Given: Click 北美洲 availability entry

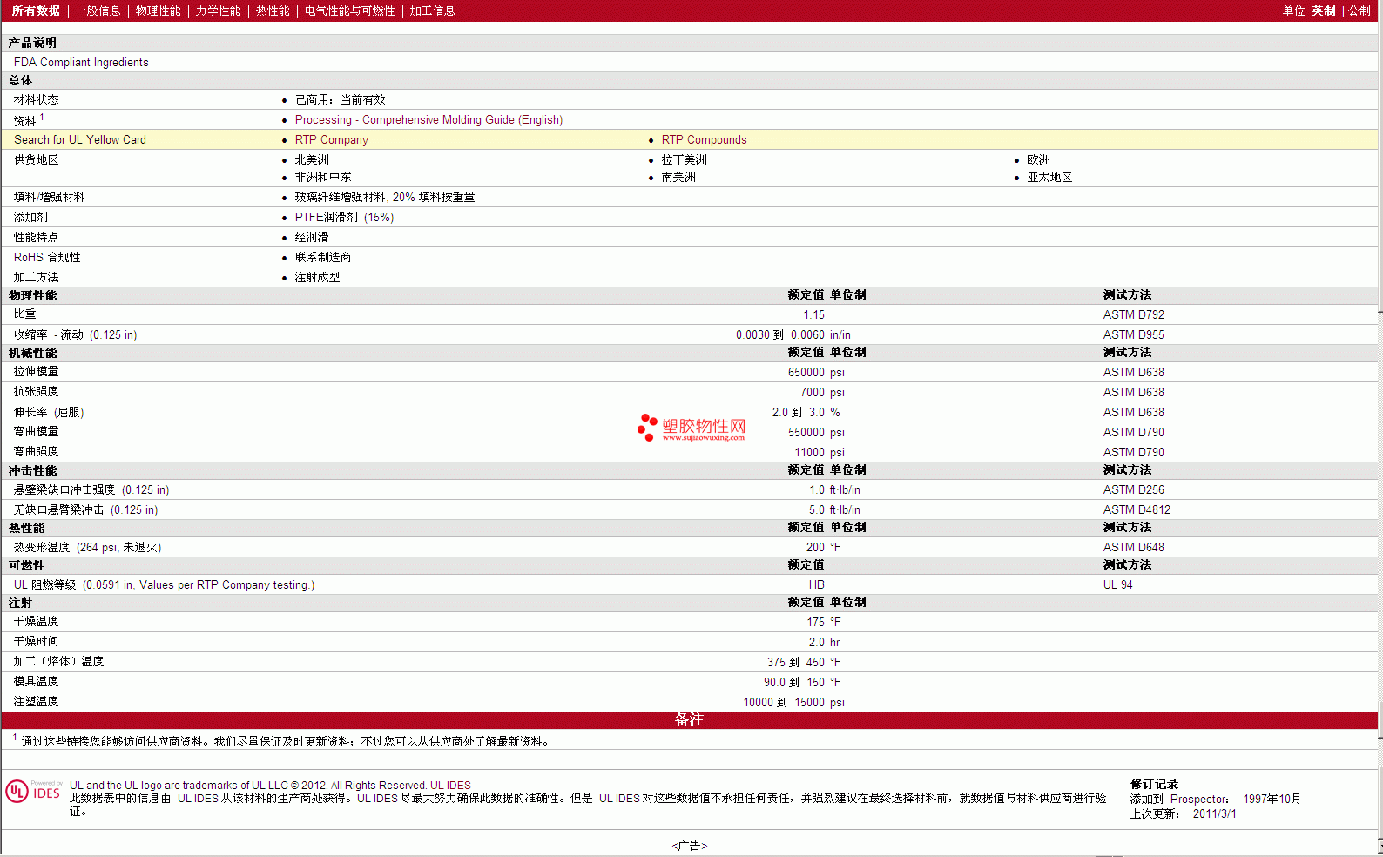Looking at the screenshot, I should click(312, 160).
